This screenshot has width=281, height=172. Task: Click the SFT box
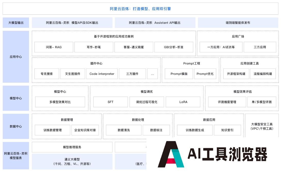coord(110,102)
